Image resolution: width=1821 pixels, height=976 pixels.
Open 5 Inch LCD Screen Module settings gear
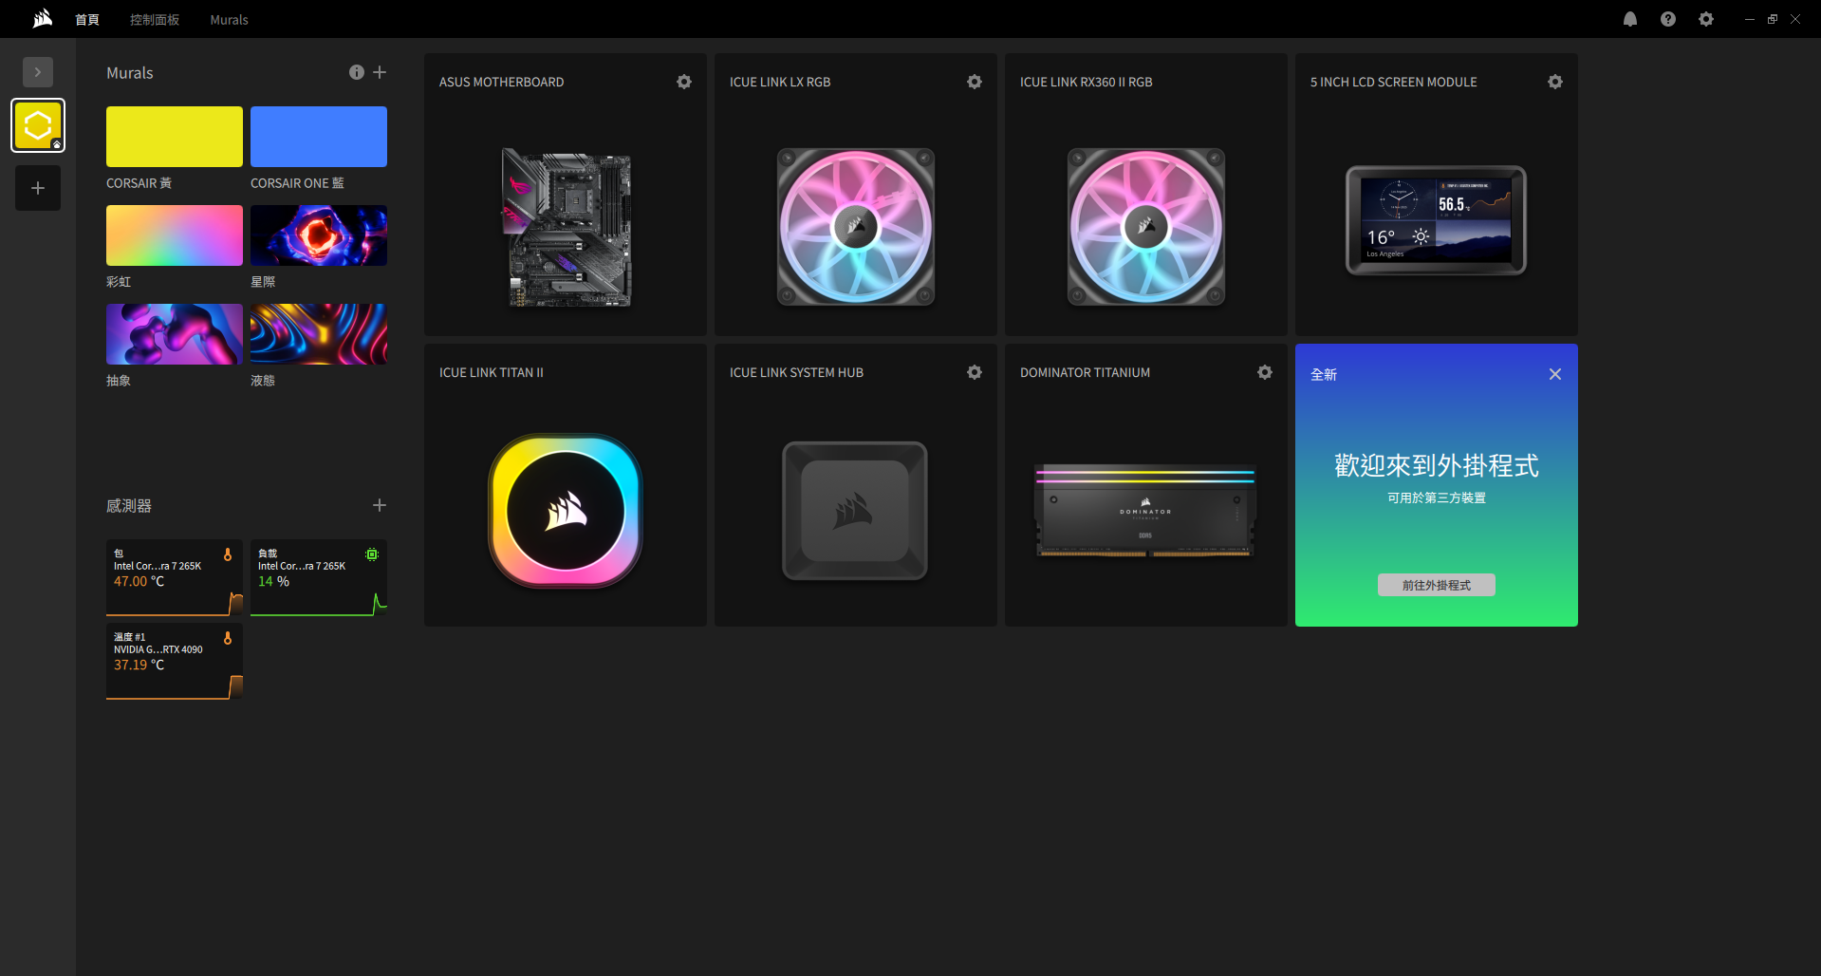coord(1555,82)
